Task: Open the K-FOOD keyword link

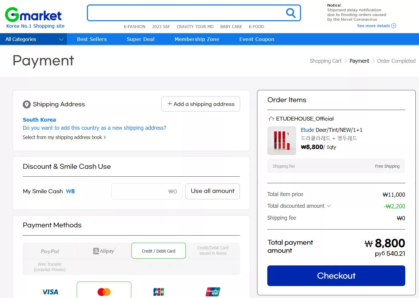Action: (257, 27)
